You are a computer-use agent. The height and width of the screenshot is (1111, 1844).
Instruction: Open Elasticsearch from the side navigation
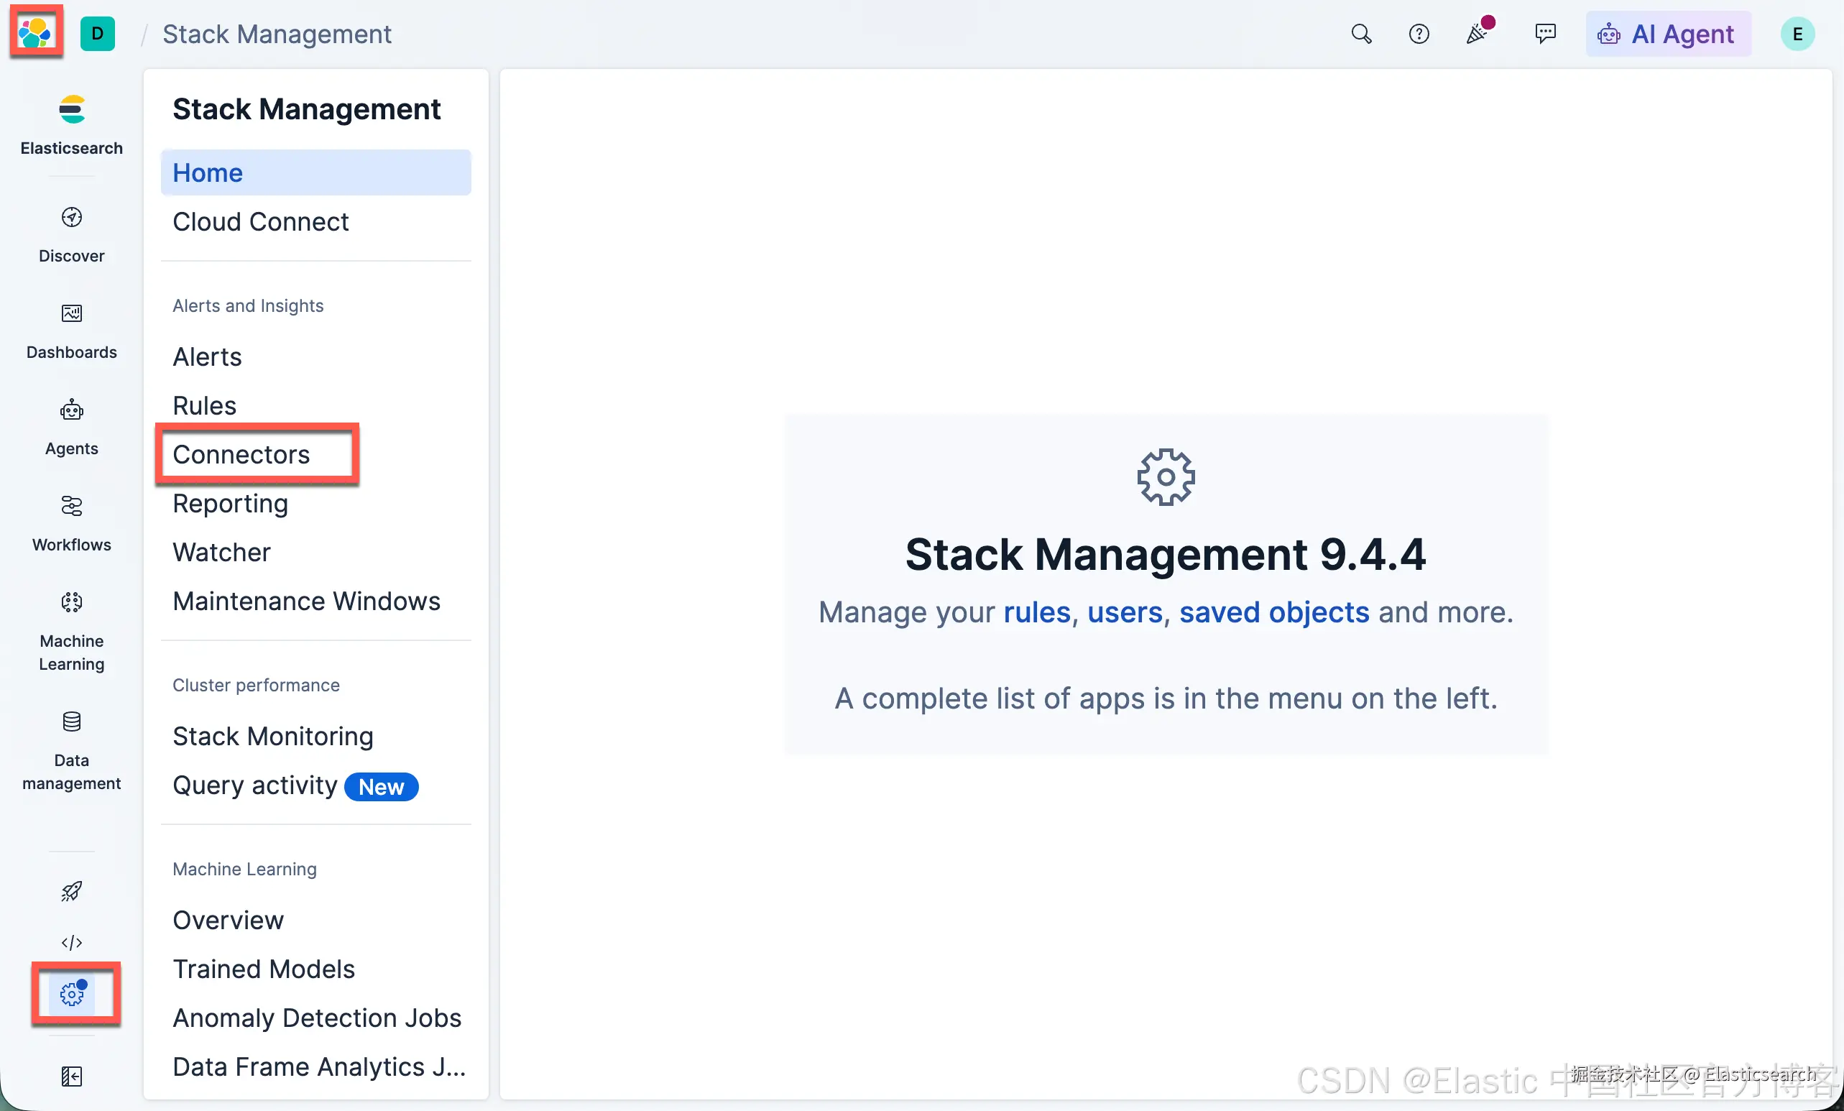click(72, 126)
